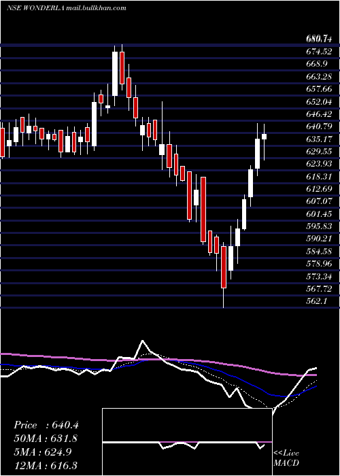Click the 640.79 price axis label
This screenshot has height=476, width=340.
point(319,126)
